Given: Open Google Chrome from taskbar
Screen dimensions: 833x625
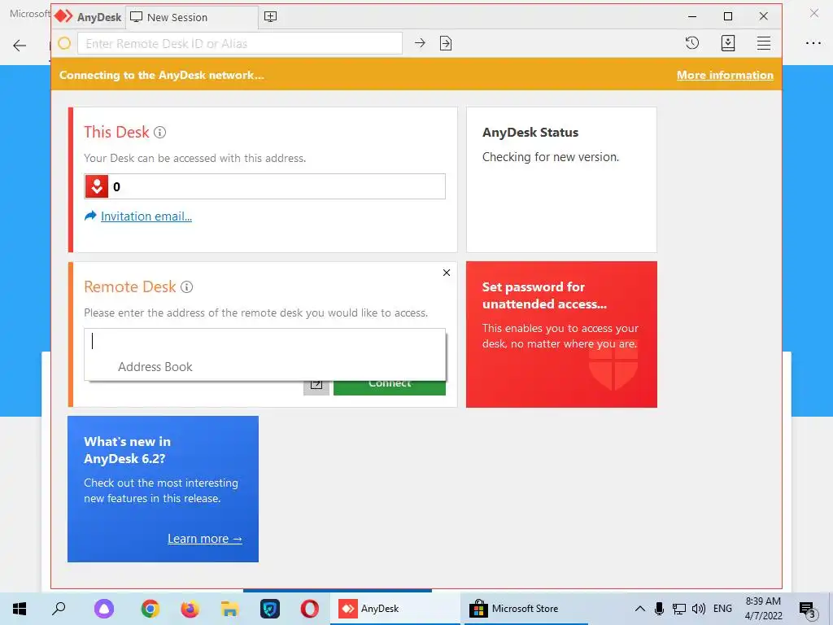Looking at the screenshot, I should [x=150, y=609].
